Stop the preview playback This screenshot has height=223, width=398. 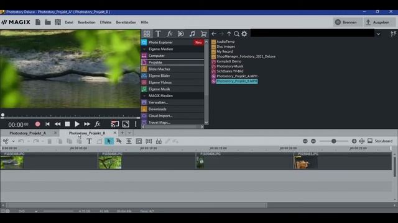[67, 124]
